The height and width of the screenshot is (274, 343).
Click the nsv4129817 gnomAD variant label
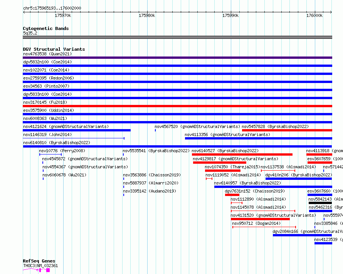click(x=235, y=159)
